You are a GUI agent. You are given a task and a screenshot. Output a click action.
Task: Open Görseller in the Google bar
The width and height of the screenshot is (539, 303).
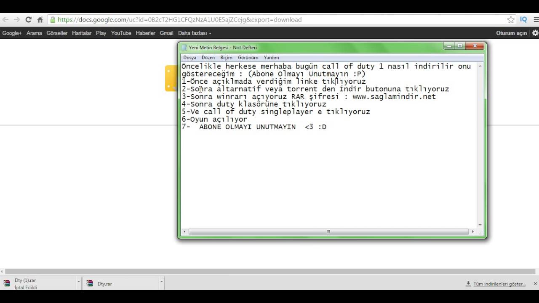(x=57, y=33)
